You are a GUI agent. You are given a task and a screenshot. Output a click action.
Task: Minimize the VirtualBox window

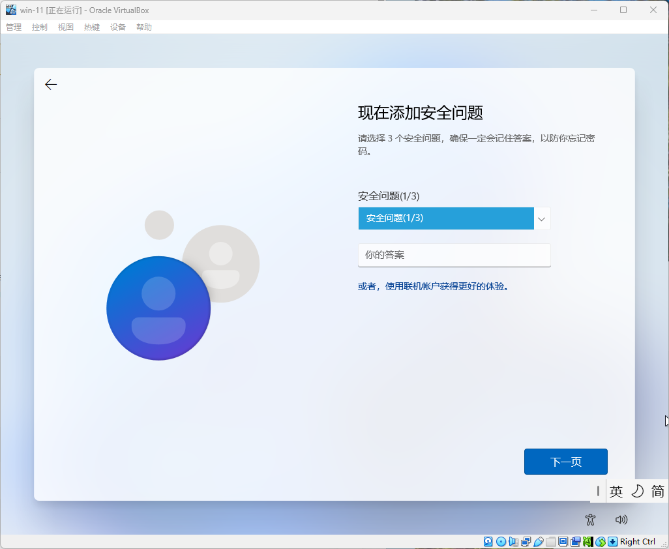(594, 10)
